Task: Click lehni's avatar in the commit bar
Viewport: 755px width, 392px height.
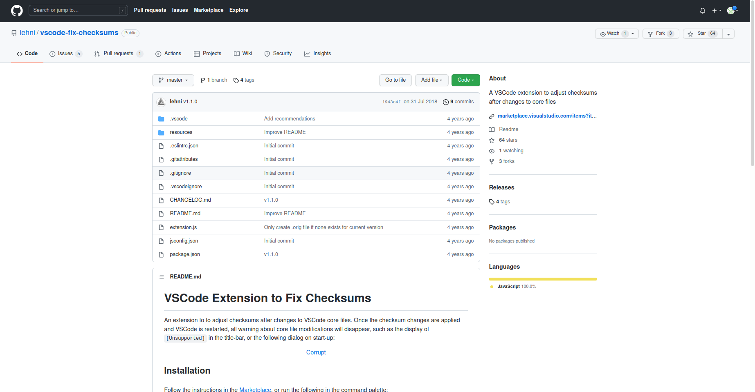Action: tap(161, 102)
